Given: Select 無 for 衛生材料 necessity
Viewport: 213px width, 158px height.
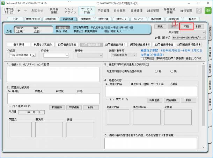Looking at the screenshot, I should 172,71.
